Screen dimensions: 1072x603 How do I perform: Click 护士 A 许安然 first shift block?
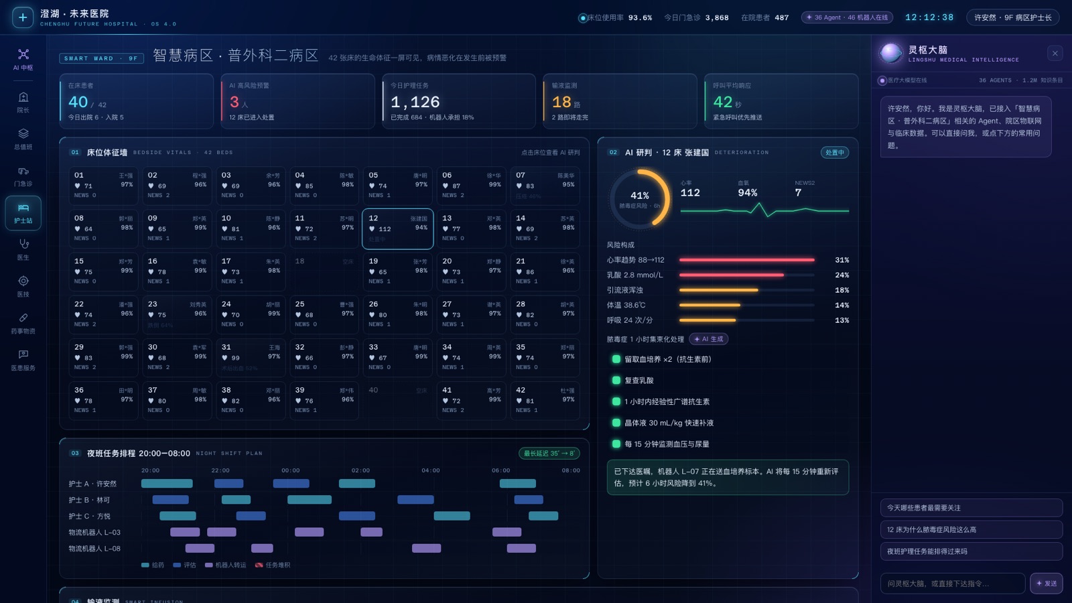(167, 484)
